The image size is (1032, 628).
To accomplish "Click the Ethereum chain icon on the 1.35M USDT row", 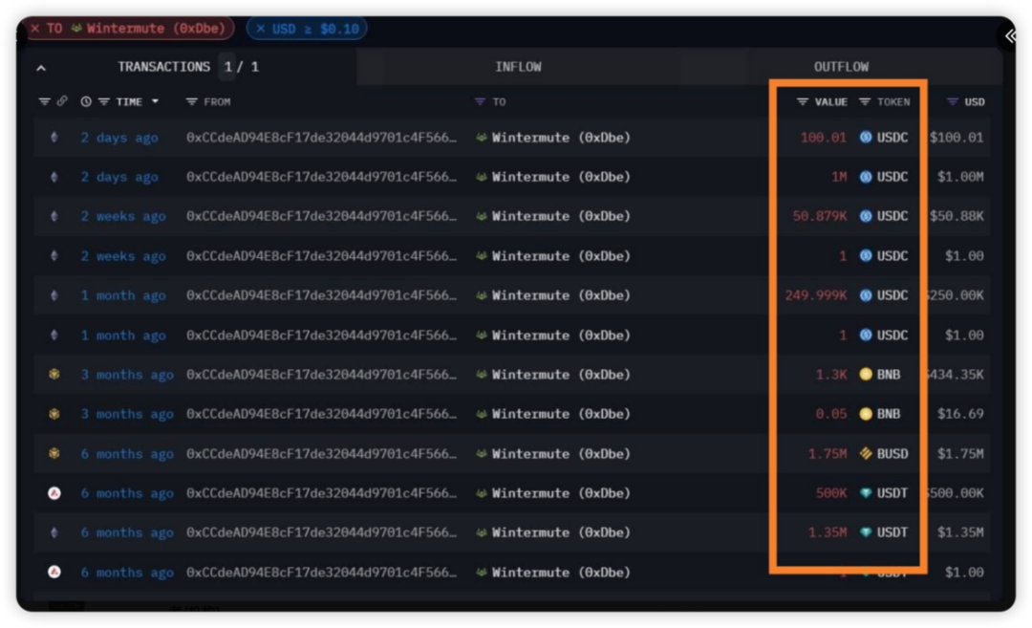I will (x=54, y=532).
